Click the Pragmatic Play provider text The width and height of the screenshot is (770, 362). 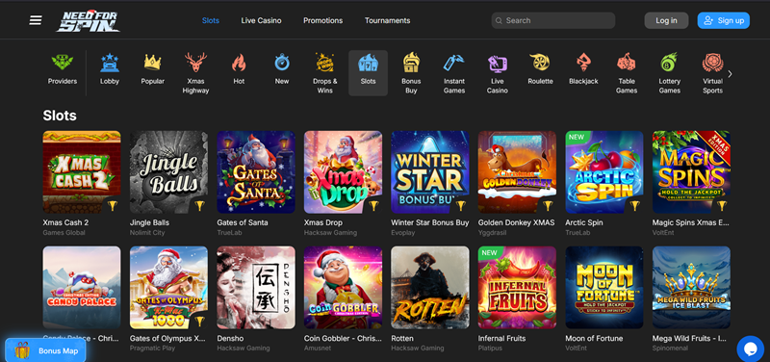153,349
